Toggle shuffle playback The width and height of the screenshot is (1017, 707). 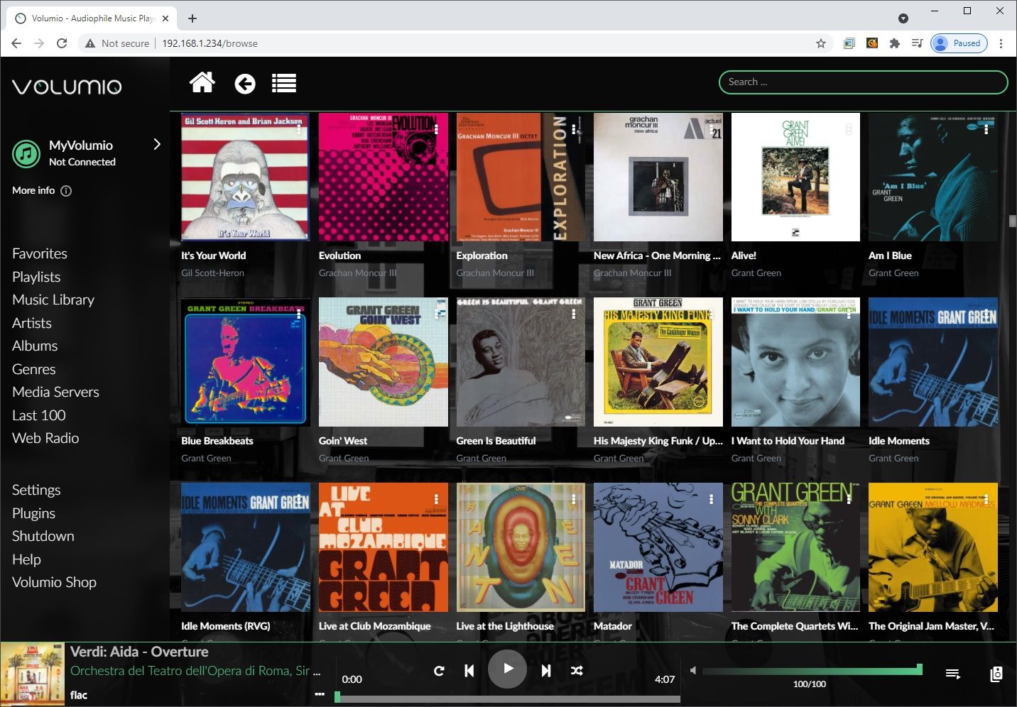pos(577,670)
